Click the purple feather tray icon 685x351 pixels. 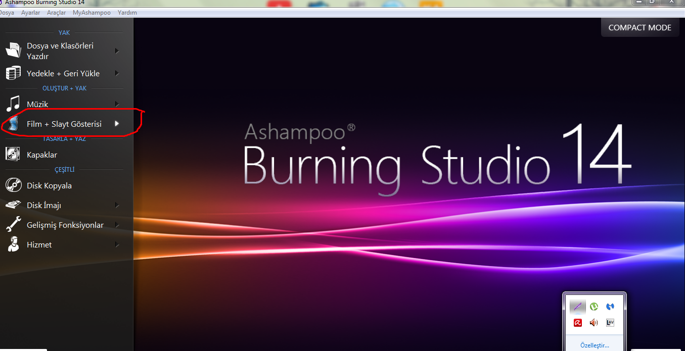tap(578, 306)
